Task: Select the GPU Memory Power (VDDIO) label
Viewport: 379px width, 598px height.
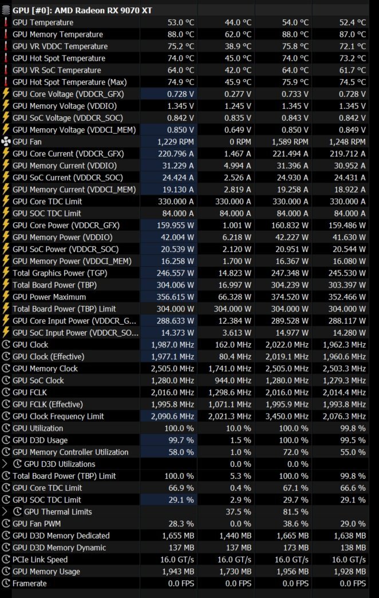Action: 62,237
